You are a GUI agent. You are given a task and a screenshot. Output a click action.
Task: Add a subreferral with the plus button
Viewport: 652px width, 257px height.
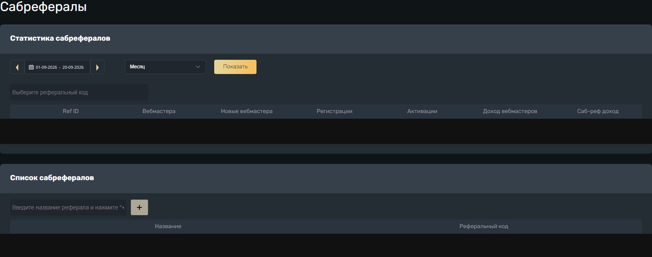click(x=139, y=207)
